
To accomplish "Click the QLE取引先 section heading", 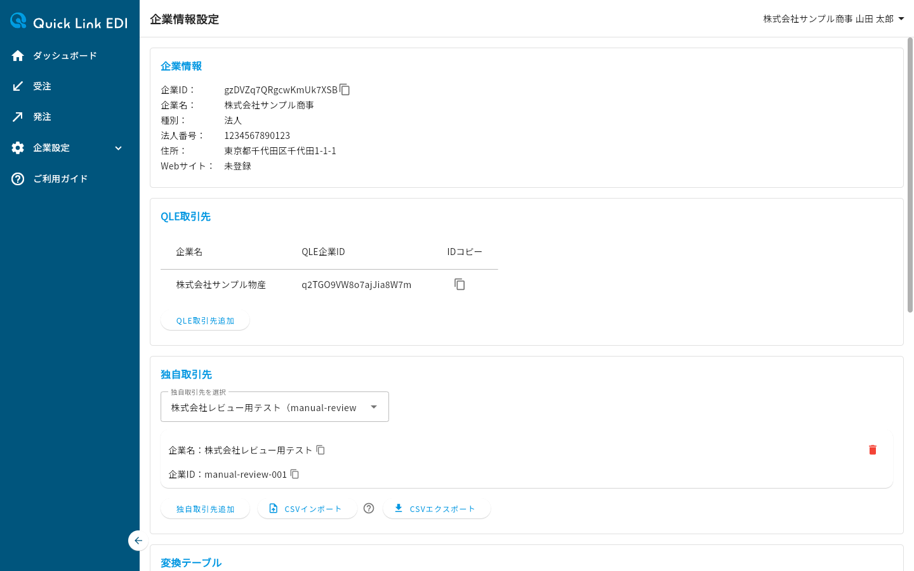I will point(185,216).
